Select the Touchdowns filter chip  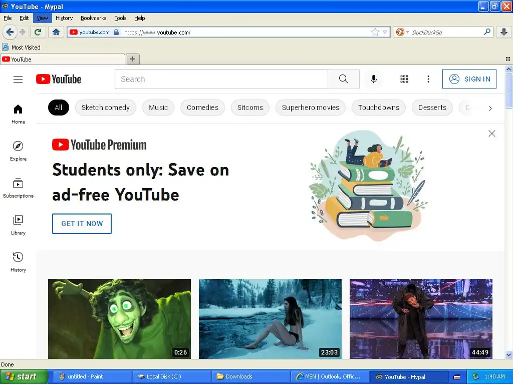pos(379,107)
